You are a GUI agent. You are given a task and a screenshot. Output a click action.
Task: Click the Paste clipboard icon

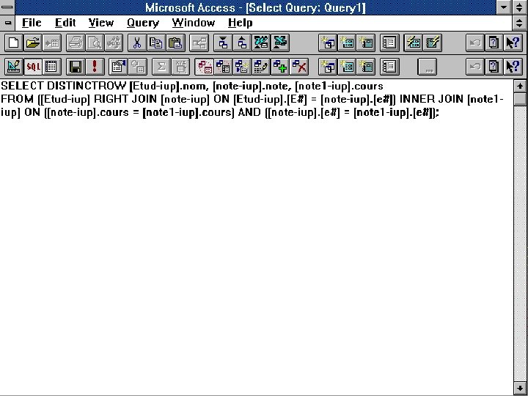[x=175, y=43]
